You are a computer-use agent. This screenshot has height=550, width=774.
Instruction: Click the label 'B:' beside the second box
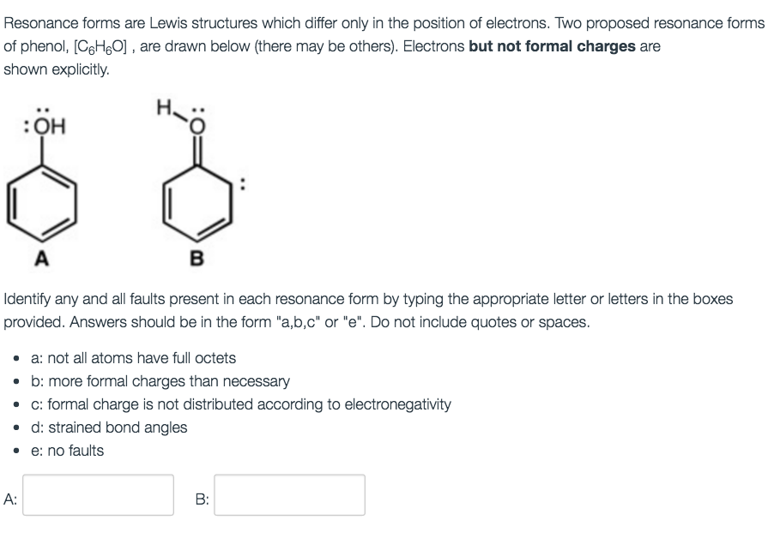click(x=201, y=499)
